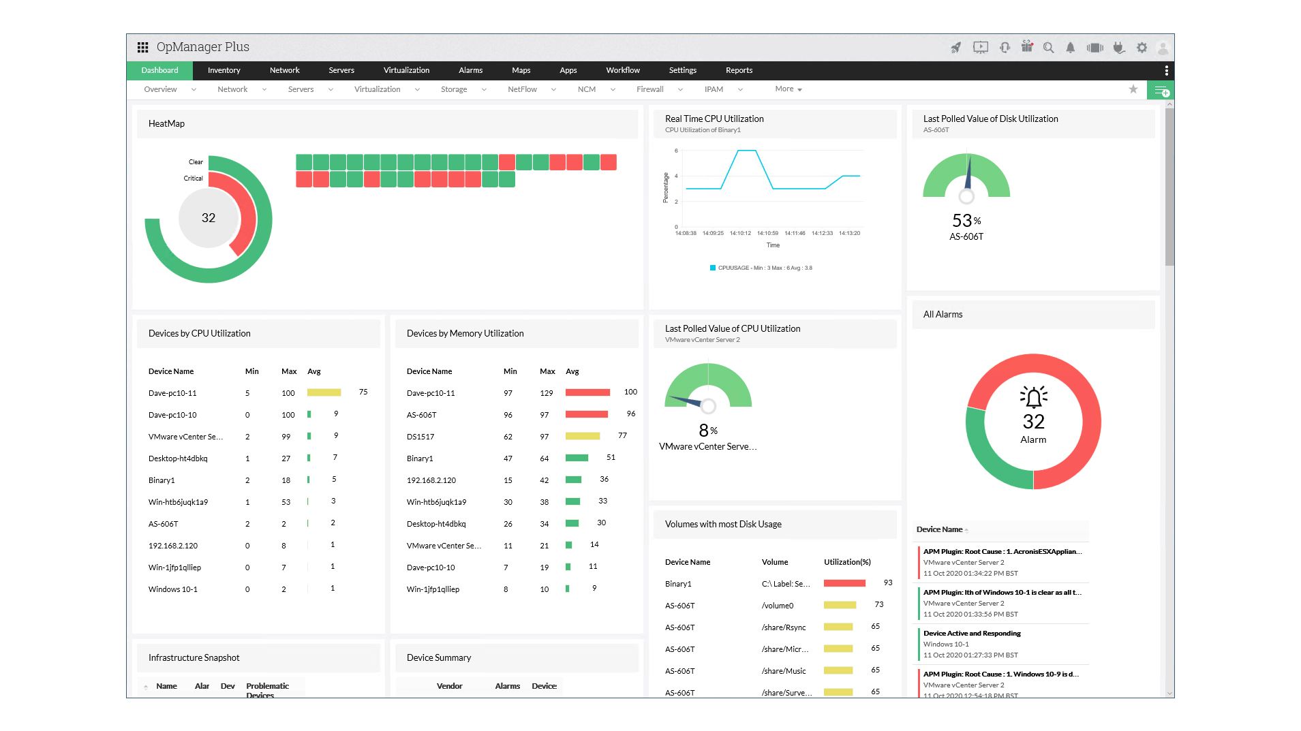Open the presentation video demo icon
The image size is (1301, 731).
point(980,48)
